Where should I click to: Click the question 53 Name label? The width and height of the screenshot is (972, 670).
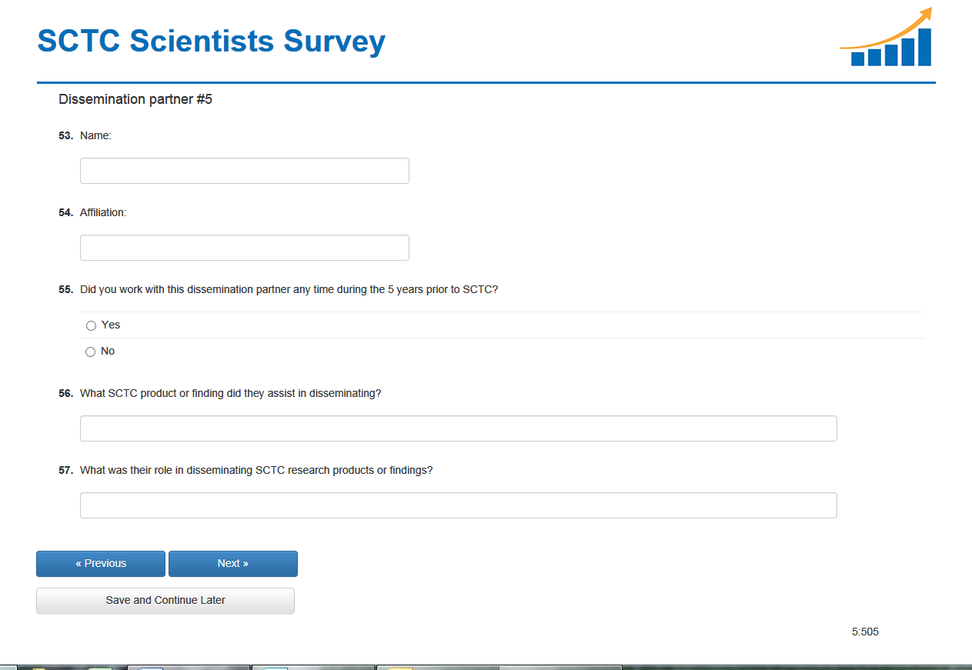(x=95, y=135)
